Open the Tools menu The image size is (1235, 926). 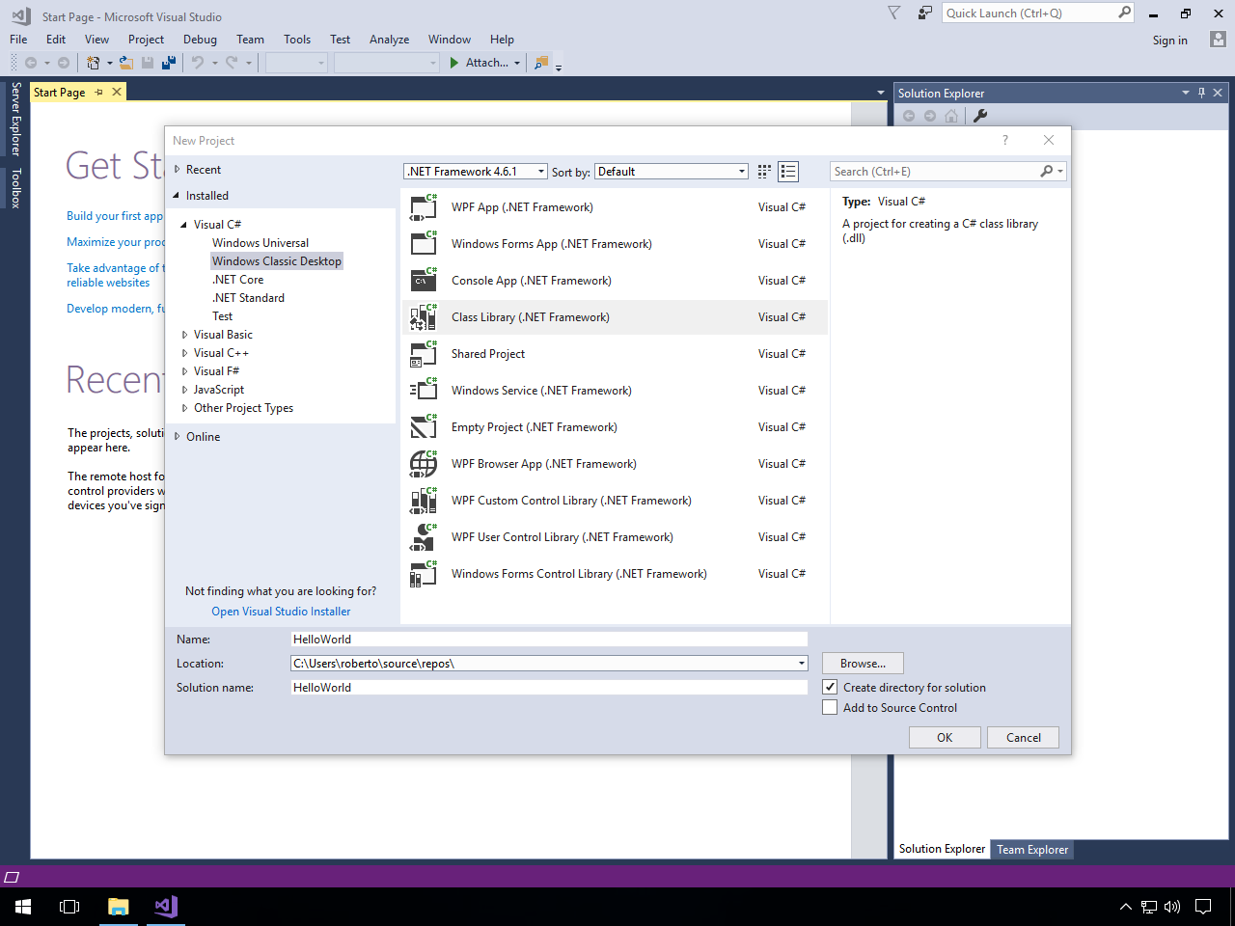click(297, 40)
